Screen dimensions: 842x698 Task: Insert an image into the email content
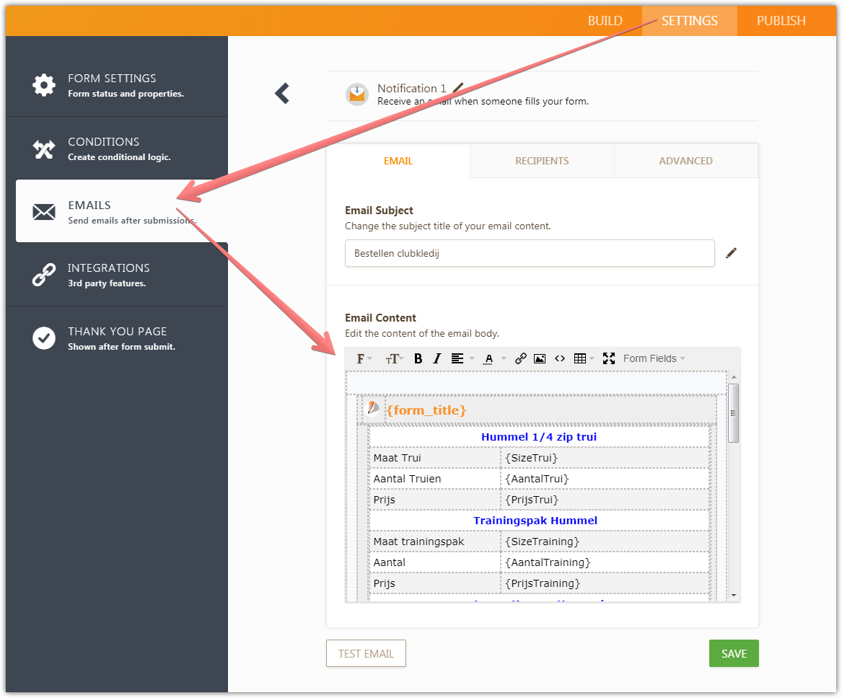tap(540, 358)
